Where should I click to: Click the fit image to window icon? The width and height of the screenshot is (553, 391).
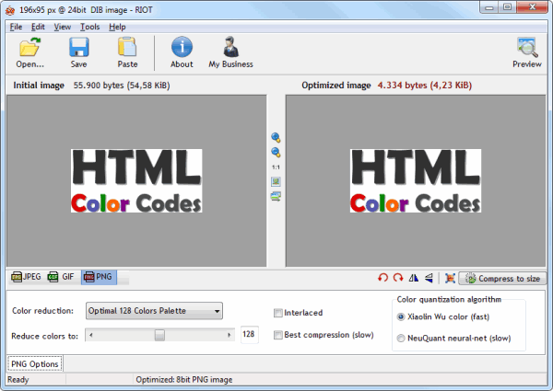[276, 181]
